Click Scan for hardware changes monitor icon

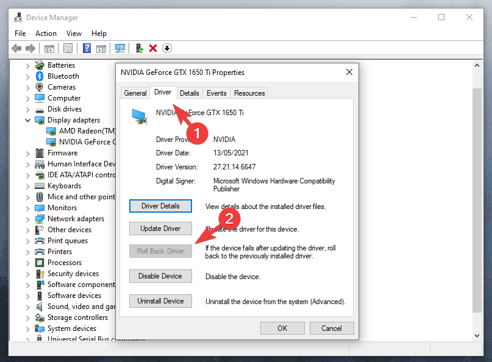point(120,48)
